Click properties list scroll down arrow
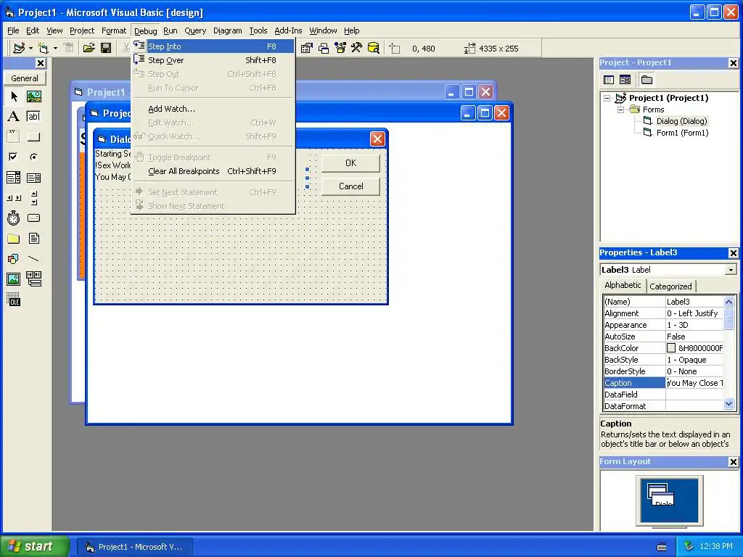 coord(729,404)
